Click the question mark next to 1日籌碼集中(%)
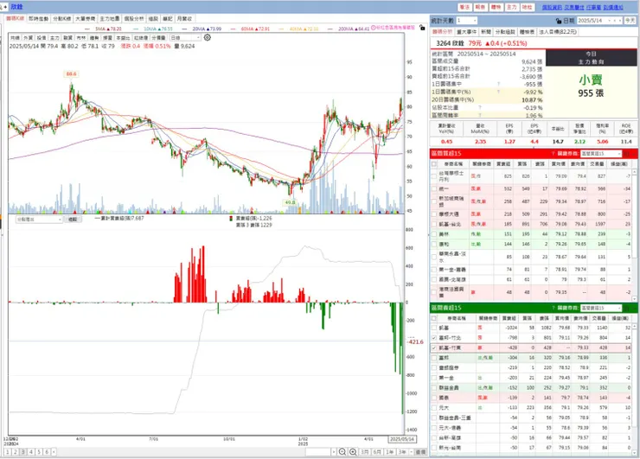This screenshot has width=640, height=459. coord(498,92)
